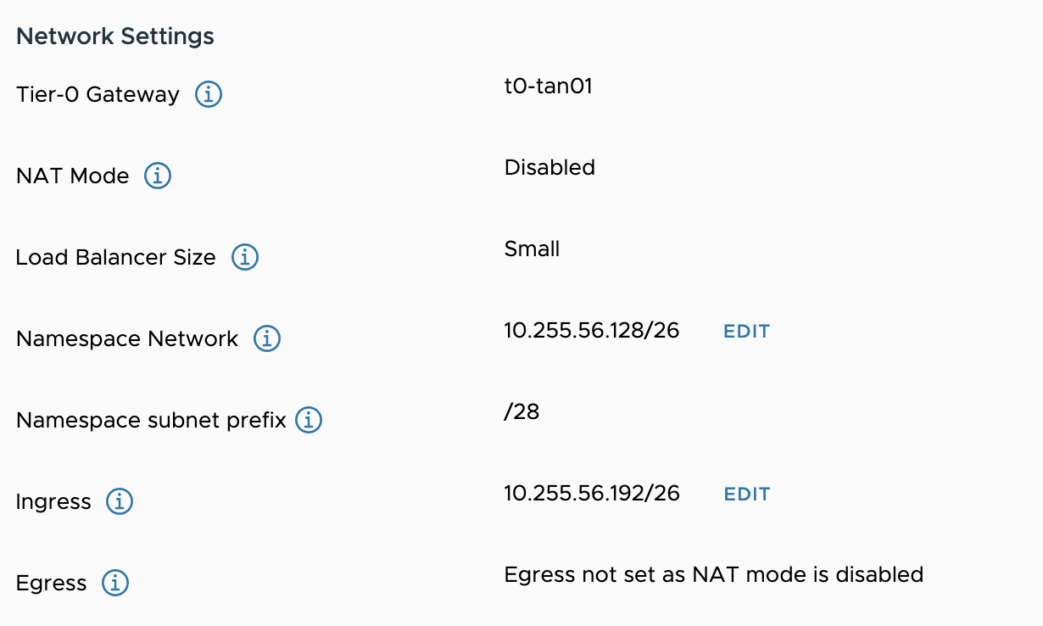1043x626 pixels.
Task: Click the Namespace Network label text
Action: [x=126, y=338]
